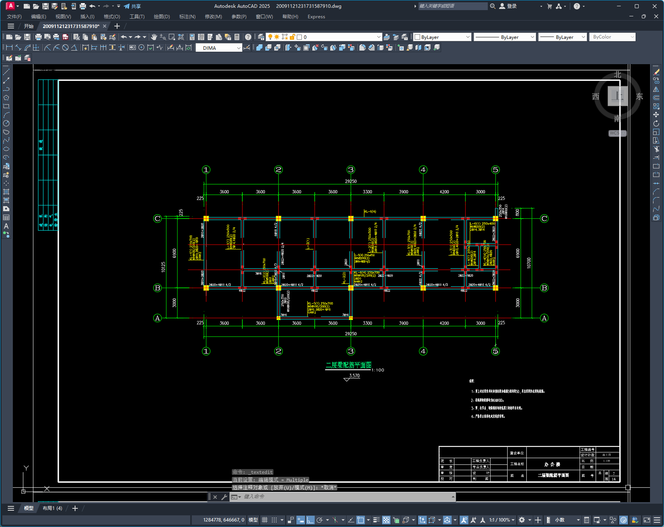This screenshot has width=664, height=527.
Task: Click the ViewCube top face
Action: click(618, 96)
